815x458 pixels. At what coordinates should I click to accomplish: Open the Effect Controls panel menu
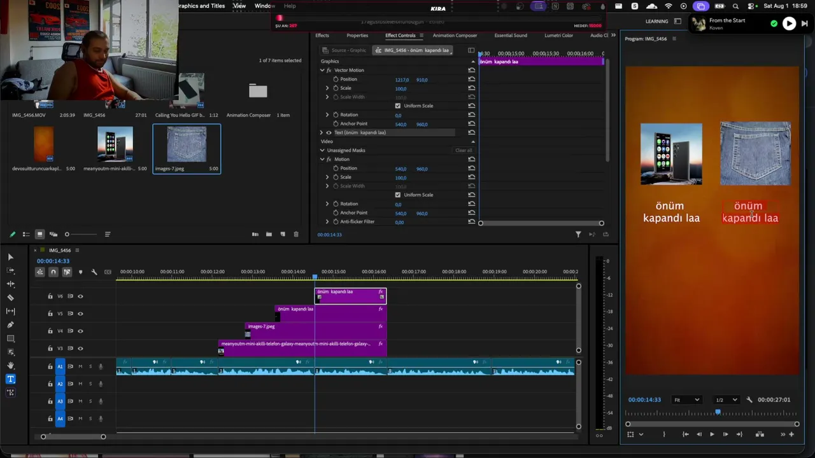(x=421, y=36)
